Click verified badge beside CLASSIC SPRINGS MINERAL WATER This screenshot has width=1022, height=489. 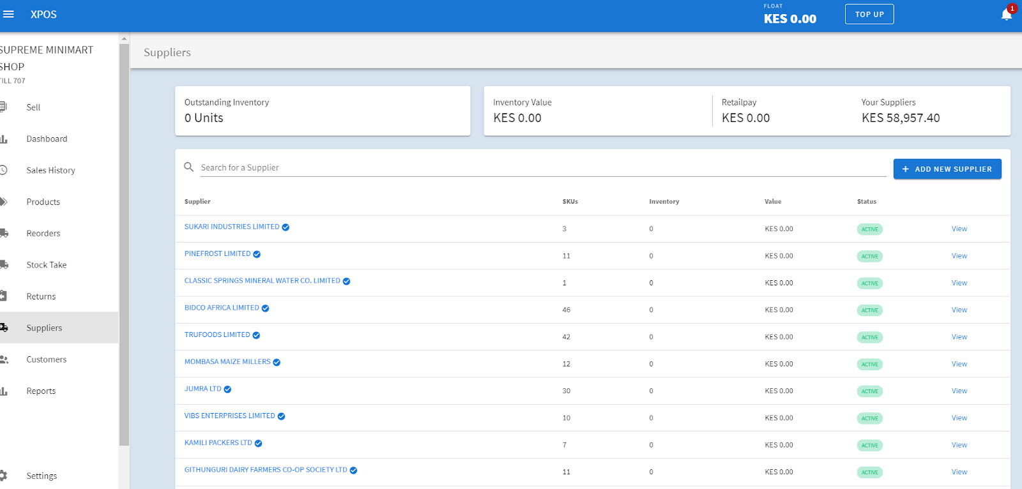pyautogui.click(x=346, y=281)
